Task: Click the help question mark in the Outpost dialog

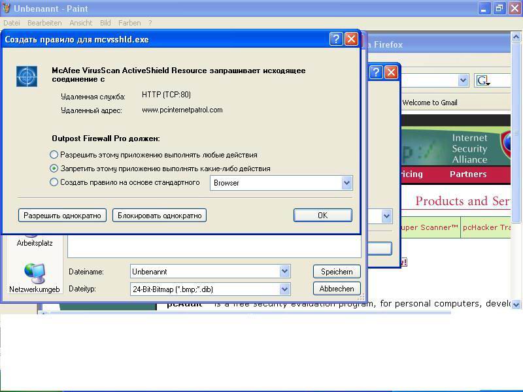Action: (x=335, y=39)
